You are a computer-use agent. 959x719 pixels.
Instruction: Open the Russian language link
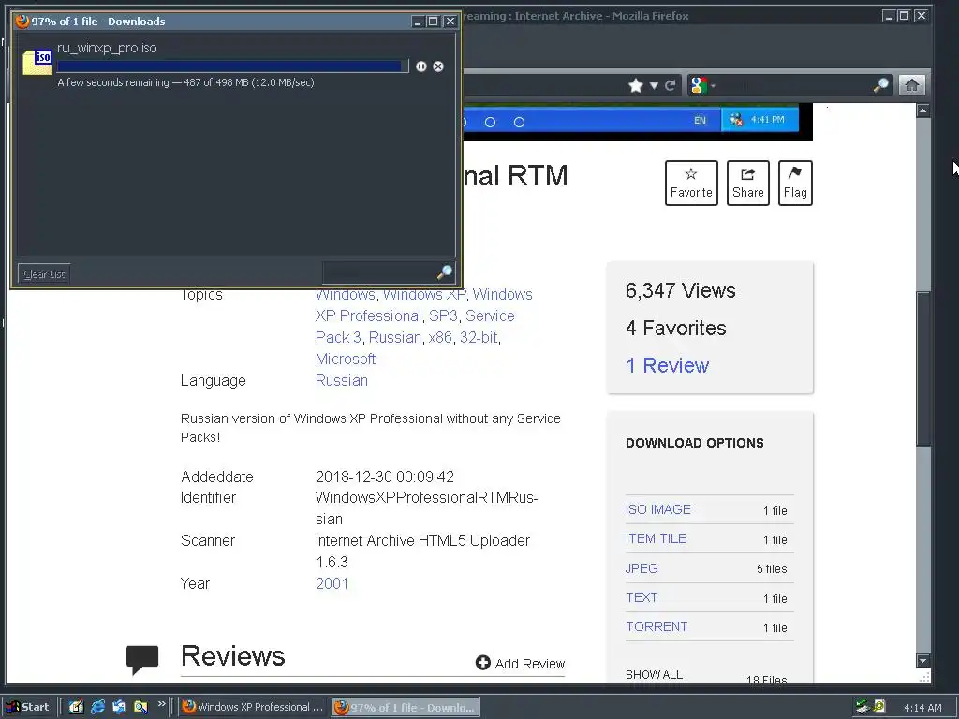[341, 380]
